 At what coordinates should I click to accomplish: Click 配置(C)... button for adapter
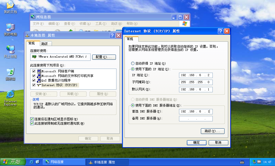pyautogui.click(x=104, y=57)
